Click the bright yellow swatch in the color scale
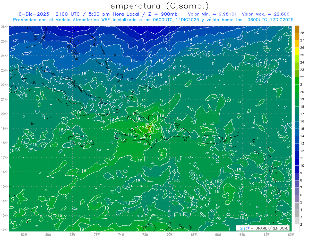This screenshot has width=309, height=238. click(x=297, y=51)
